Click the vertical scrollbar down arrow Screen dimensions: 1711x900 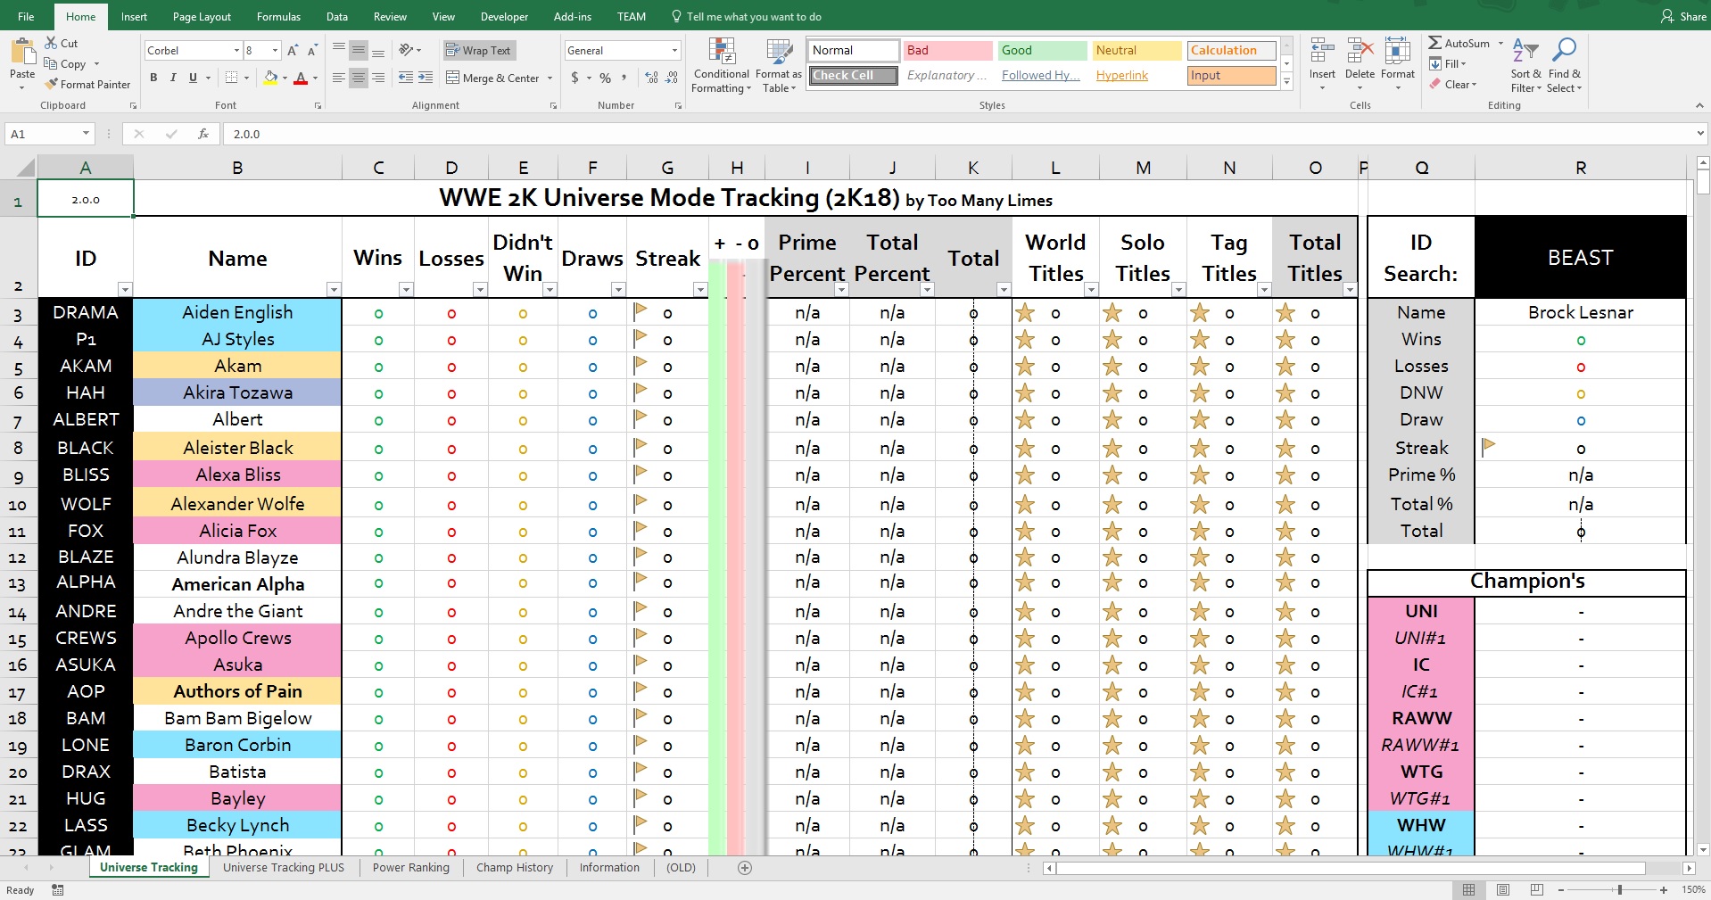[x=1703, y=850]
